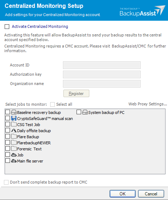Focus the Account ID text field
The width and height of the screenshot is (168, 200).
point(102,65)
